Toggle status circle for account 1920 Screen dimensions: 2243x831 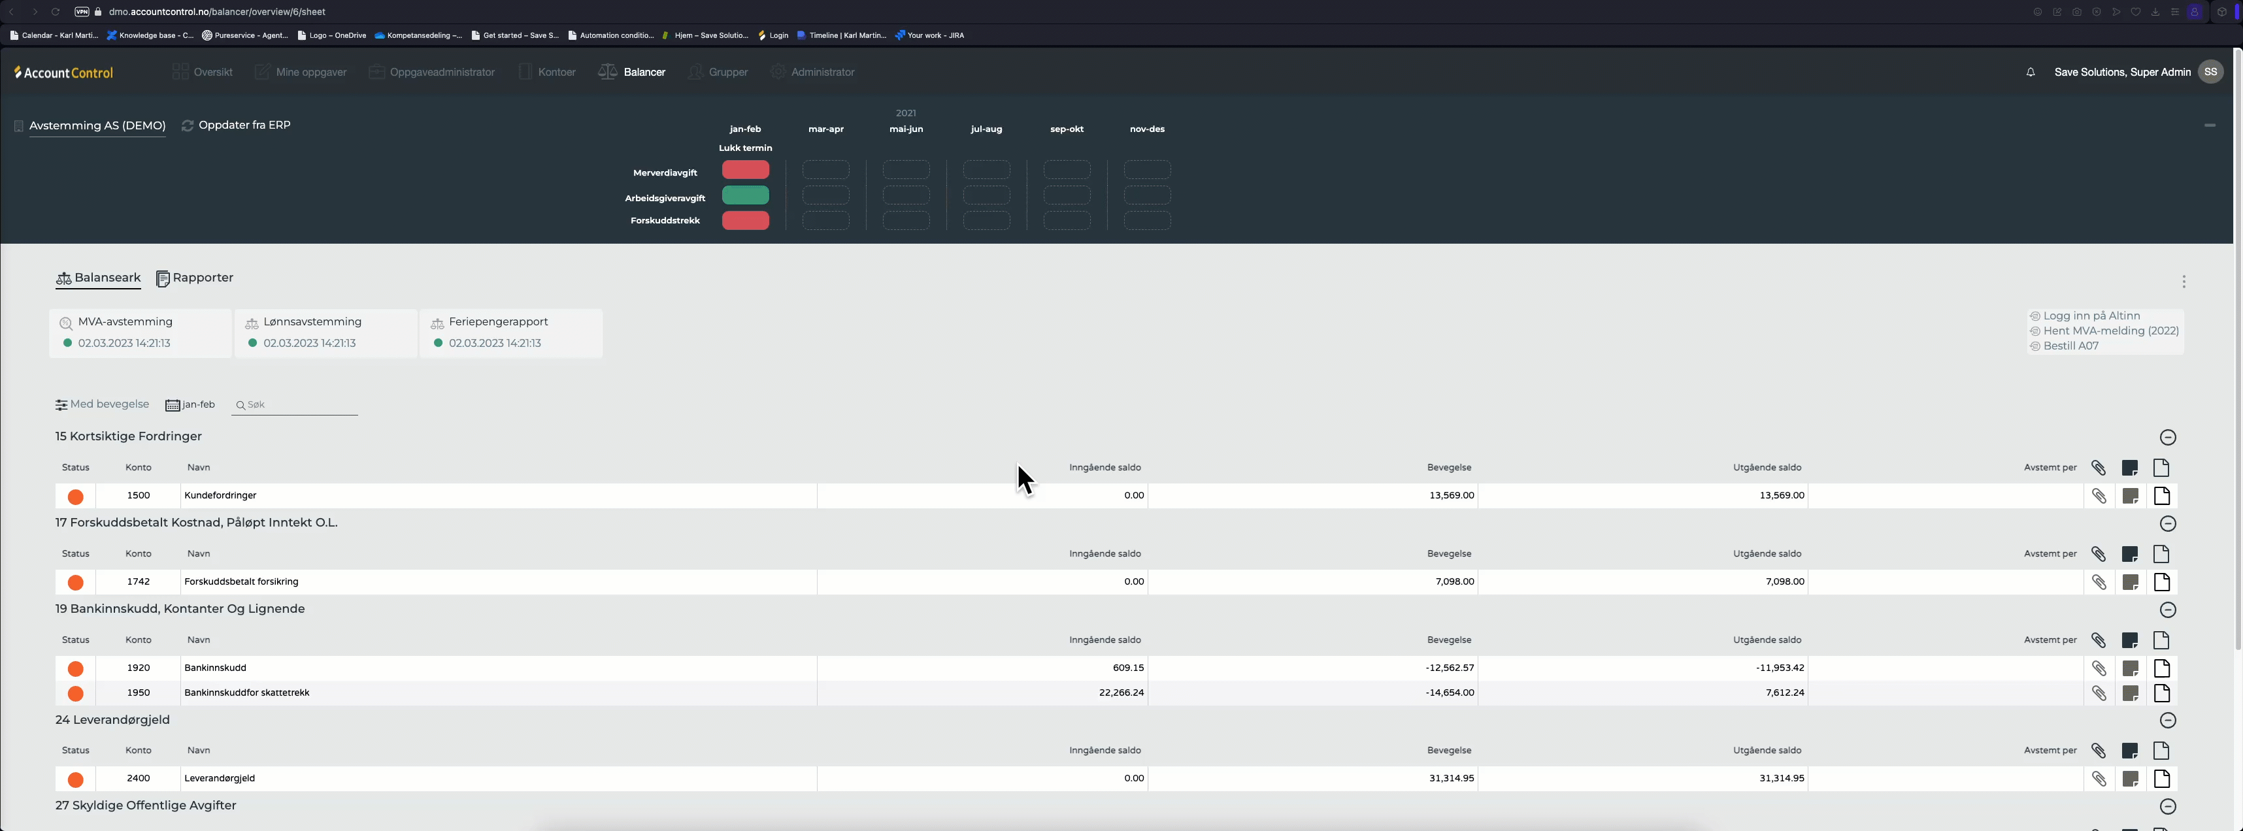(x=76, y=669)
